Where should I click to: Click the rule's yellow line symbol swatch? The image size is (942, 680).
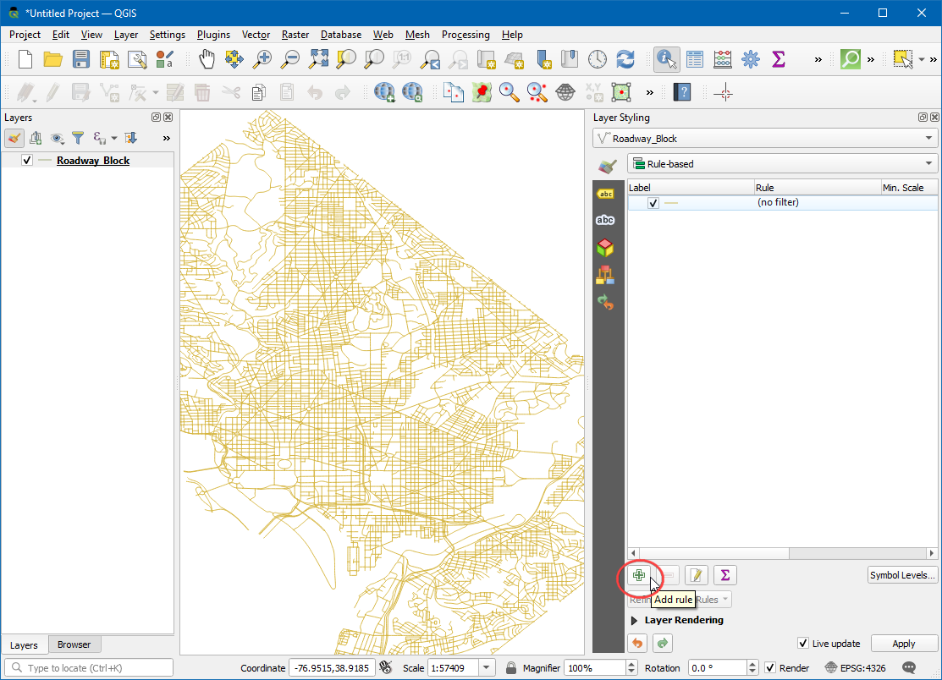[x=671, y=203]
